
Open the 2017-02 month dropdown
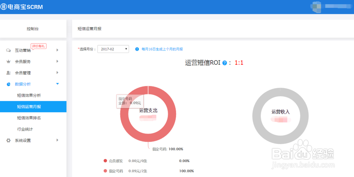(113, 49)
